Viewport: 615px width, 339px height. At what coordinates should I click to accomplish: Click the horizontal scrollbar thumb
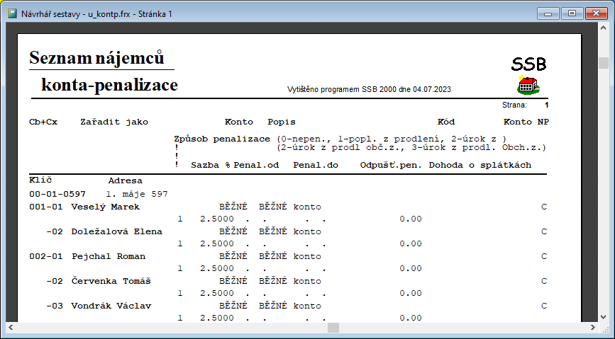(333, 328)
